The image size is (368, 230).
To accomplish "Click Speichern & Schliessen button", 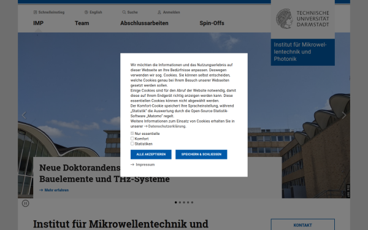I will click(201, 155).
